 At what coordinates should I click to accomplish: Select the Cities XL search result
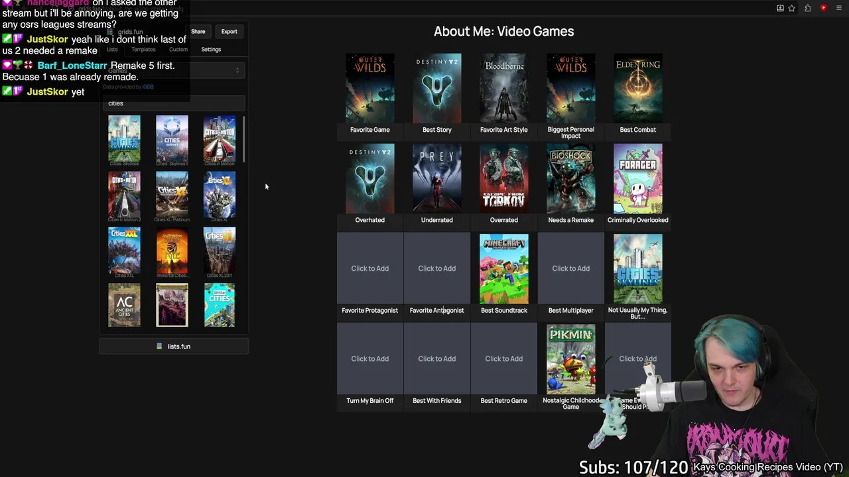point(220,196)
